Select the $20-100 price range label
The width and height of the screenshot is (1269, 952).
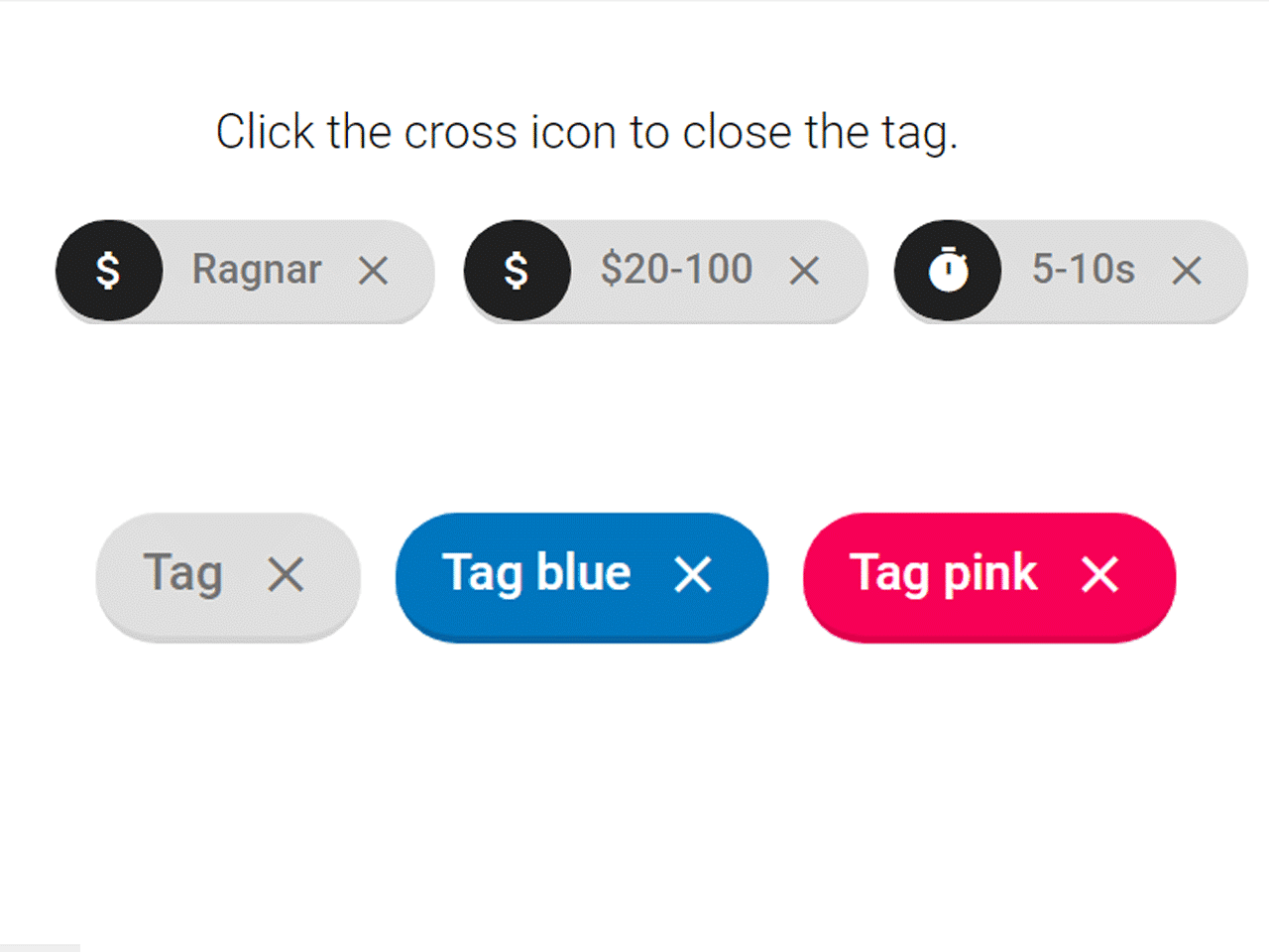pos(678,271)
